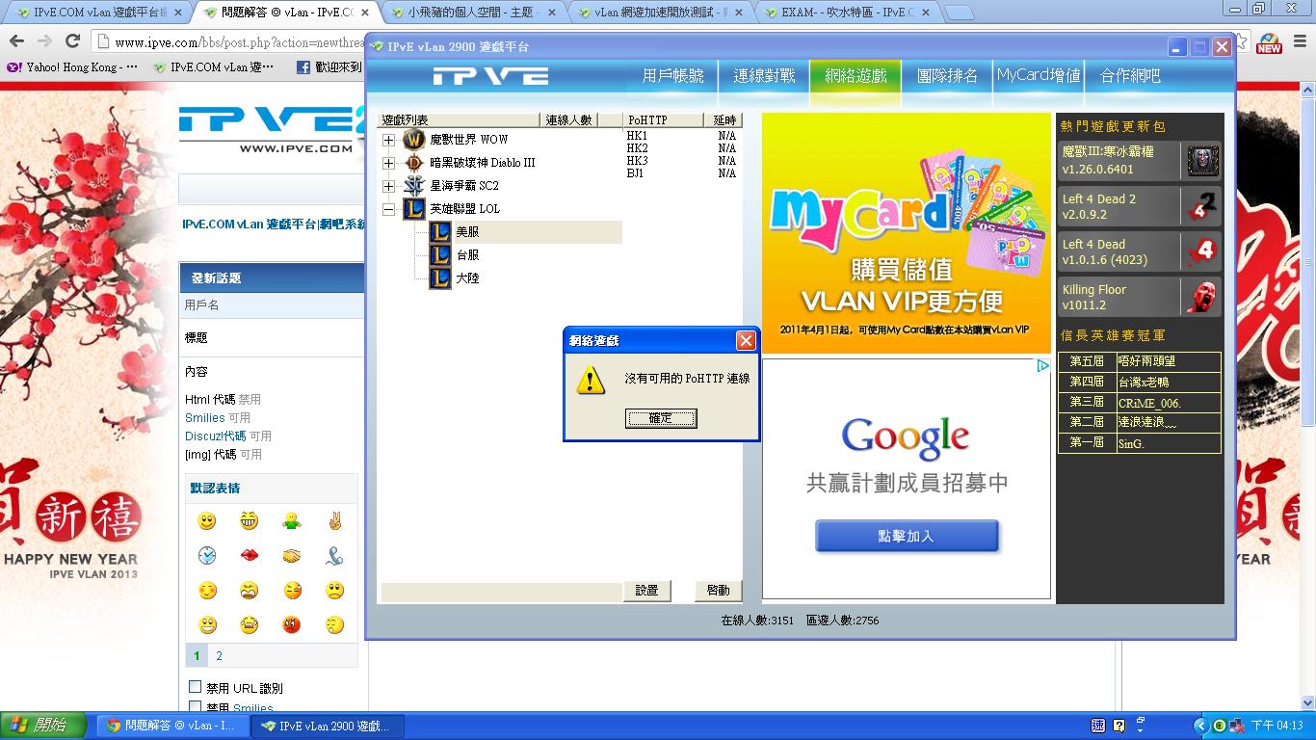Screen dimensions: 1316x740
Task: Toggle the 禁用 Smilies checkbox
Action: (196, 707)
